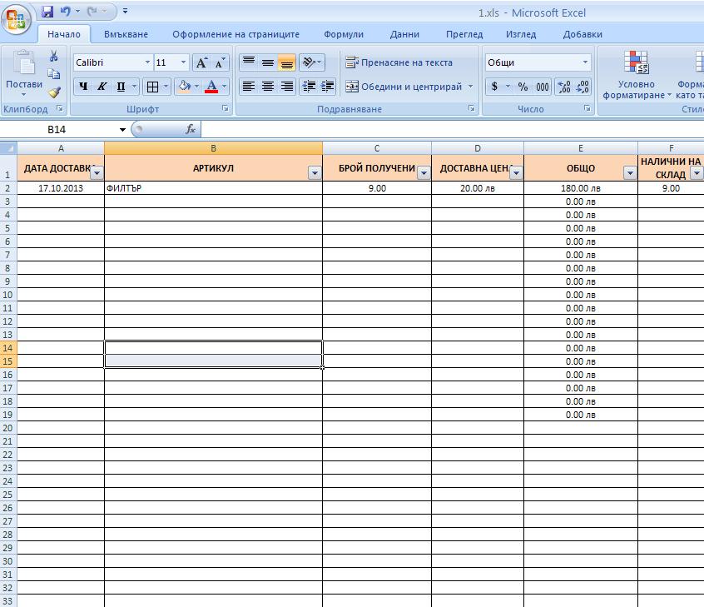The height and width of the screenshot is (607, 704).
Task: Click the Cut scissors icon
Action: [54, 57]
